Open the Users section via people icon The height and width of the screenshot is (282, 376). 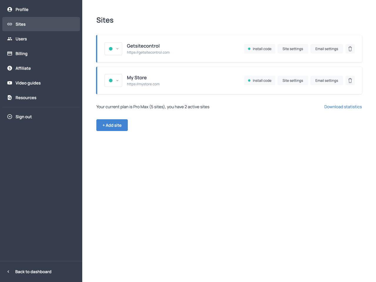click(x=10, y=39)
